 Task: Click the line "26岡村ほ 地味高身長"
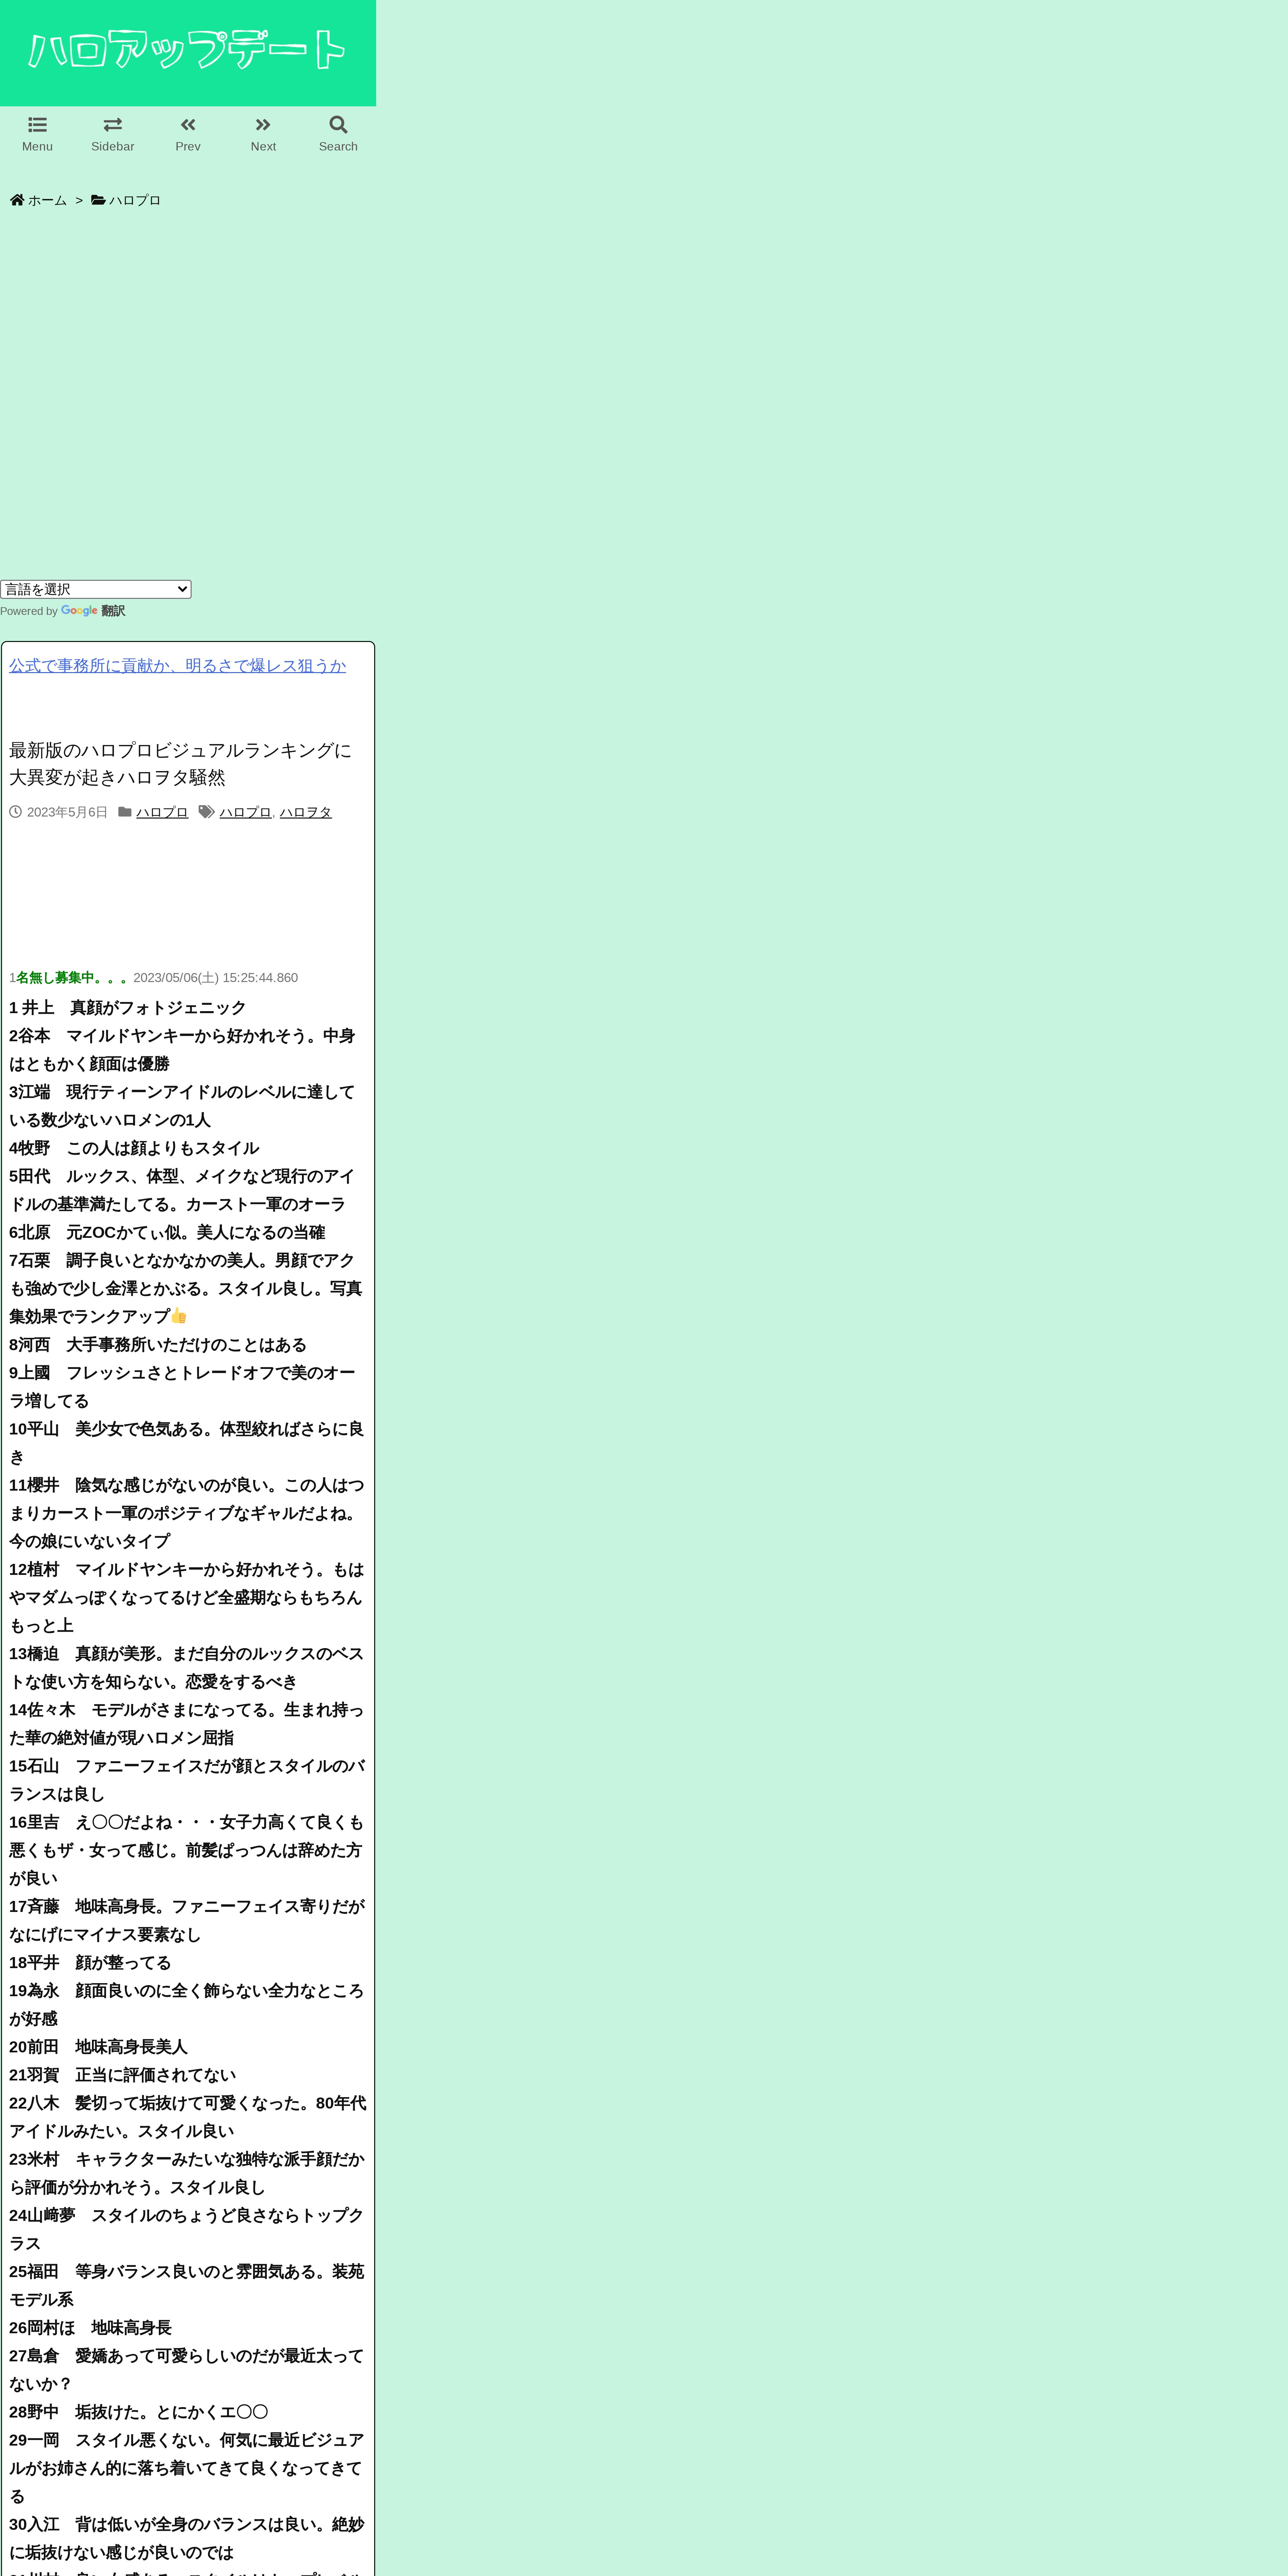pyautogui.click(x=90, y=2328)
